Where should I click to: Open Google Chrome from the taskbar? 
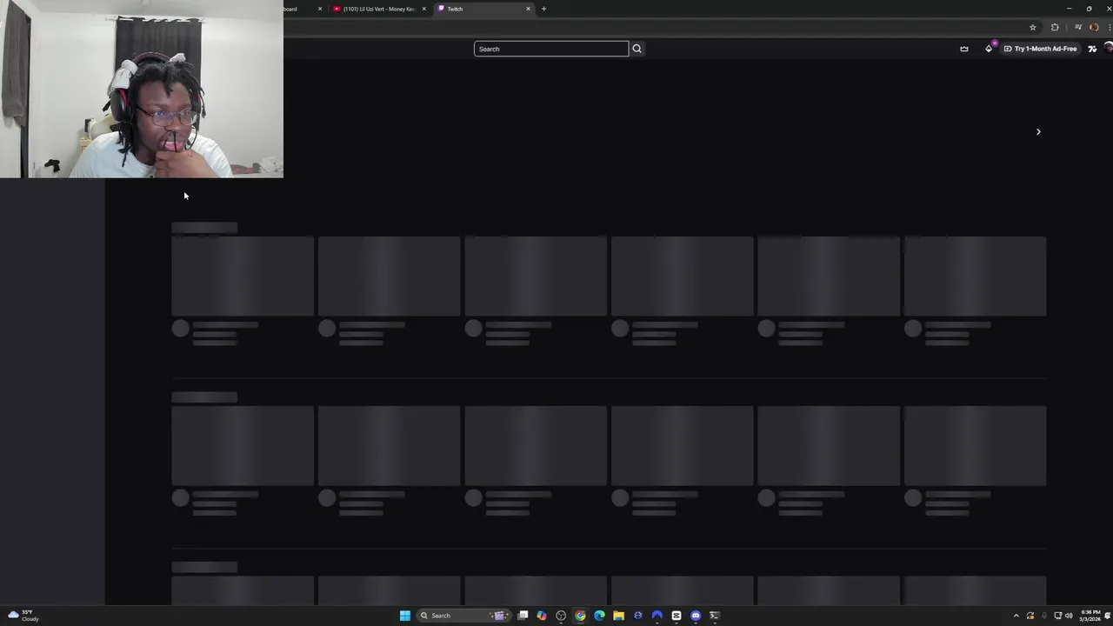(580, 616)
